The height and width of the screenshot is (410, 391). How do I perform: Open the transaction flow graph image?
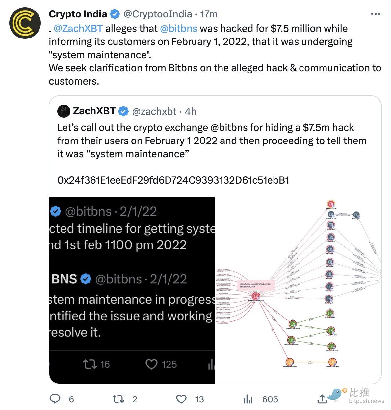pos(298,290)
